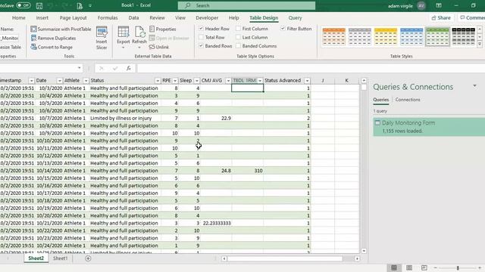This screenshot has height=272, width=485.
Task: Toggle the Banded Columns checkbox
Action: tap(238, 46)
